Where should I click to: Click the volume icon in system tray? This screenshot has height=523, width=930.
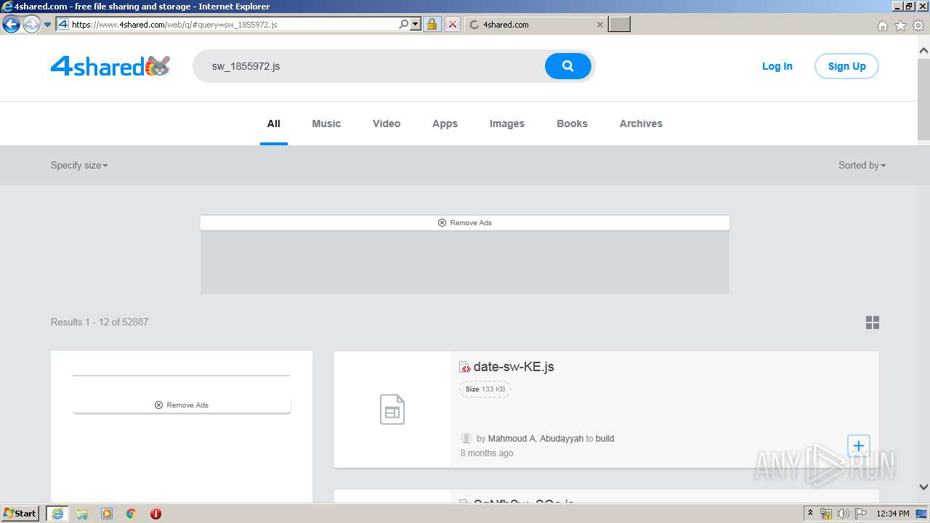coord(843,514)
